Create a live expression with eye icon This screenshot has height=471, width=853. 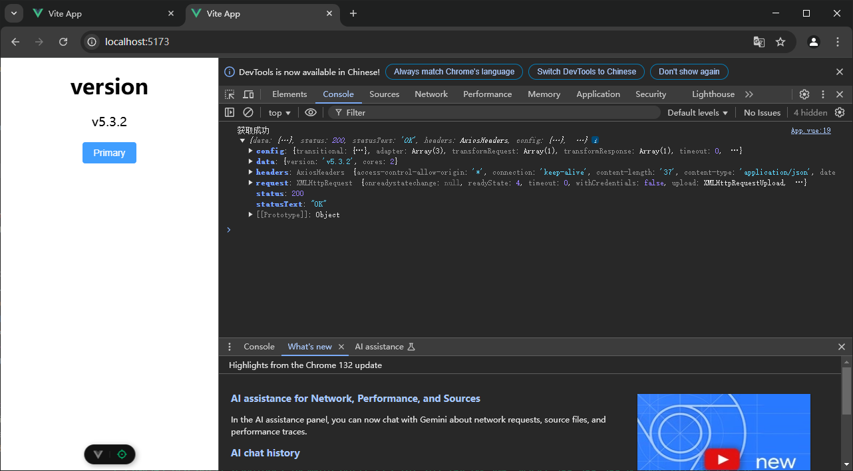[311, 113]
